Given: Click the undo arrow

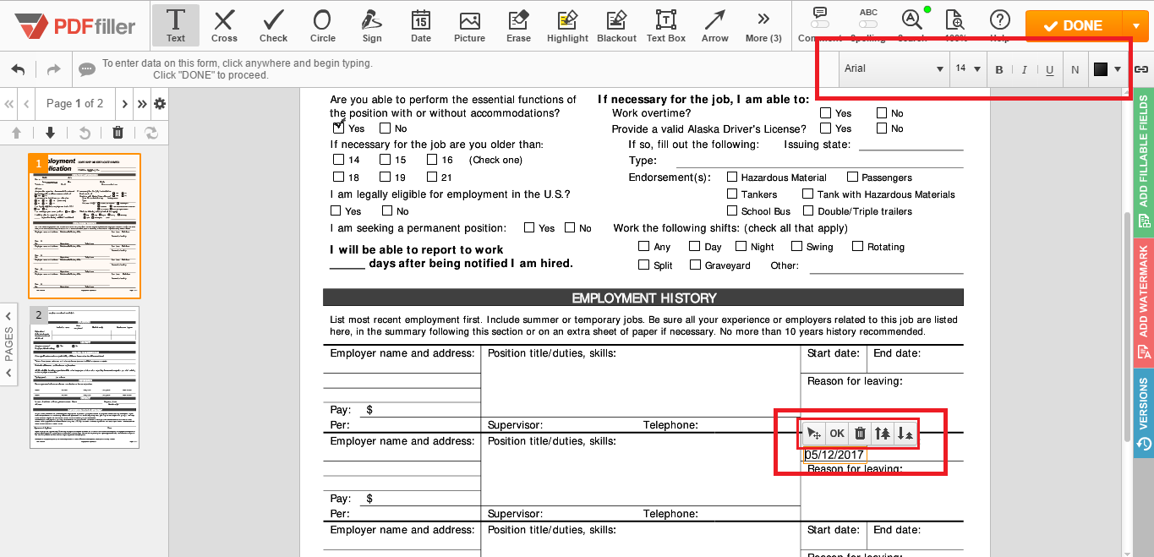Looking at the screenshot, I should coord(19,69).
